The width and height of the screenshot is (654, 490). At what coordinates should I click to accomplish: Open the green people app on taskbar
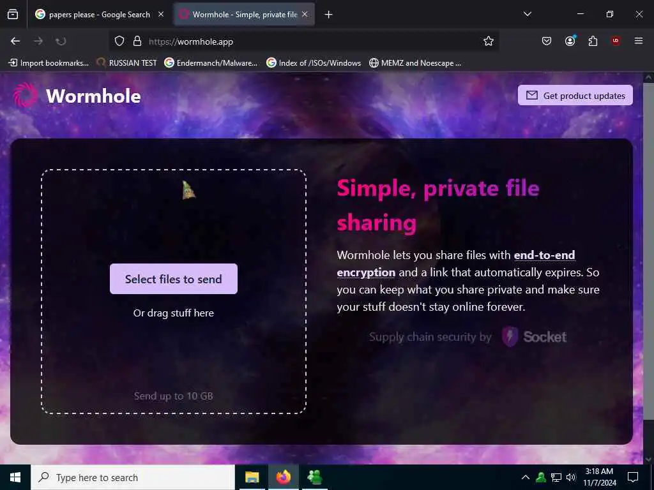click(x=314, y=477)
